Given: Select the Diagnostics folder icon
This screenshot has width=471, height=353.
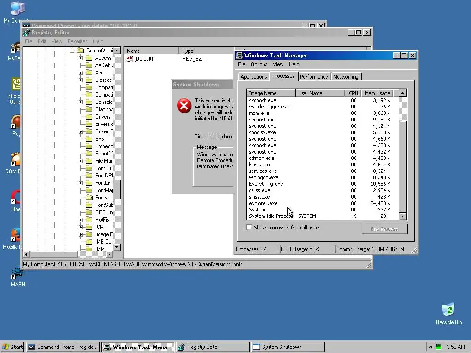Looking at the screenshot, I should point(89,109).
